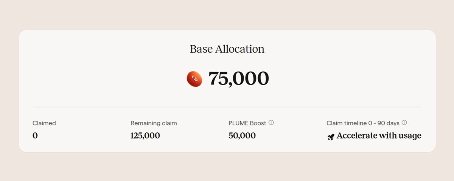Click the Claimed label
Image resolution: width=454 pixels, height=181 pixels.
(x=44, y=123)
